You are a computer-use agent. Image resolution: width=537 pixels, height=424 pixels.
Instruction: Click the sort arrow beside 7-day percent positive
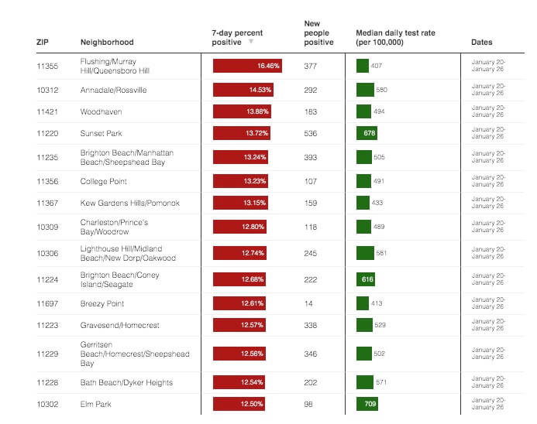click(250, 43)
